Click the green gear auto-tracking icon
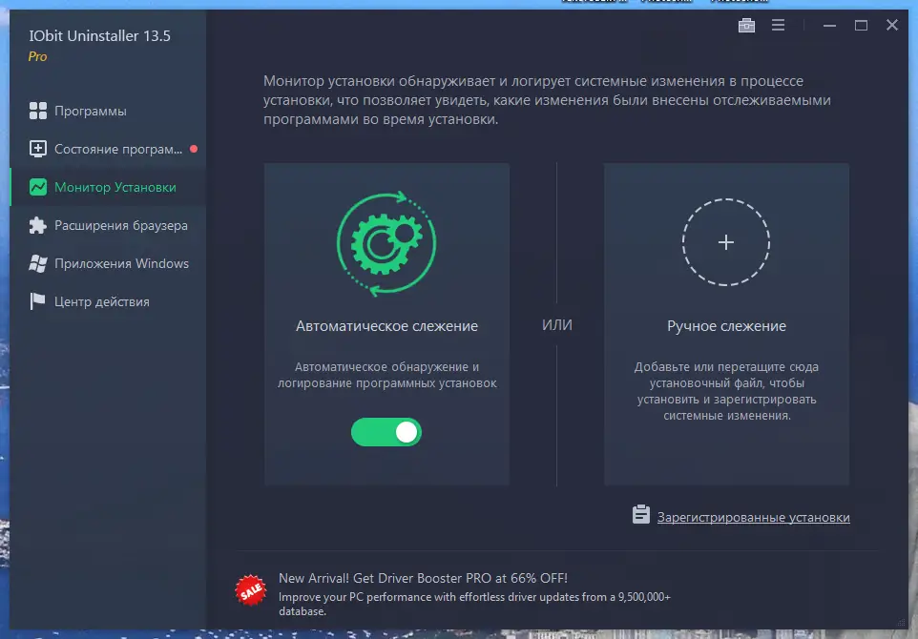Screen dimensions: 918x639 (386, 243)
